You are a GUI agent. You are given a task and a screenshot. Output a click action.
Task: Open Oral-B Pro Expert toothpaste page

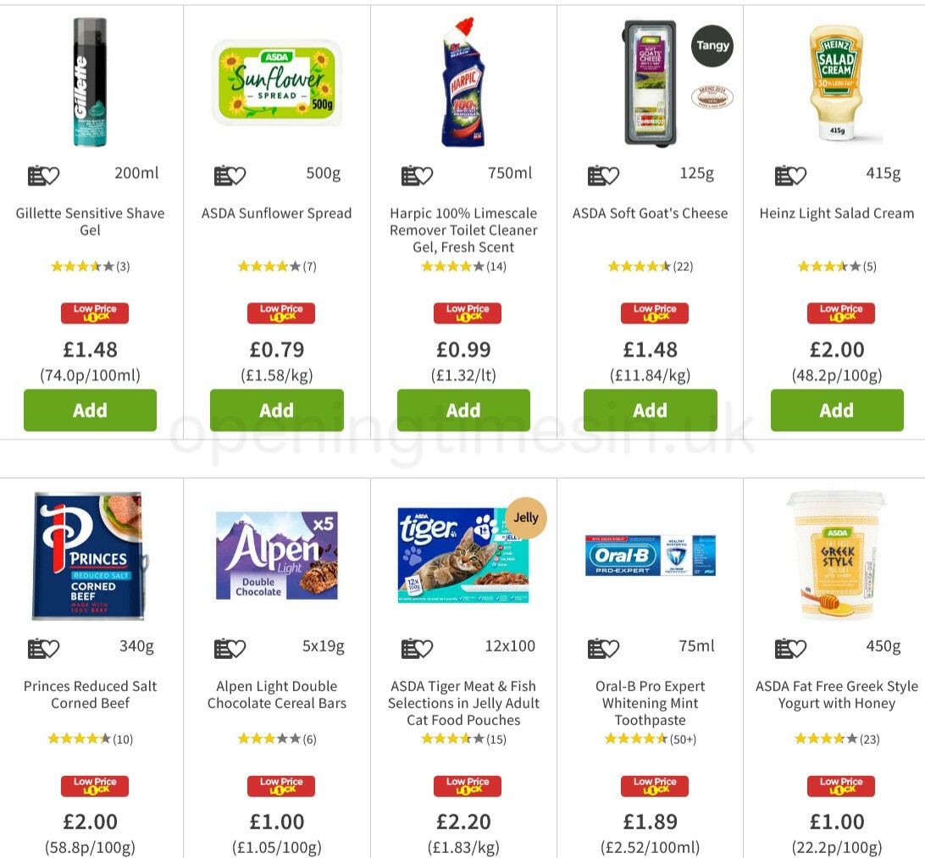650,703
